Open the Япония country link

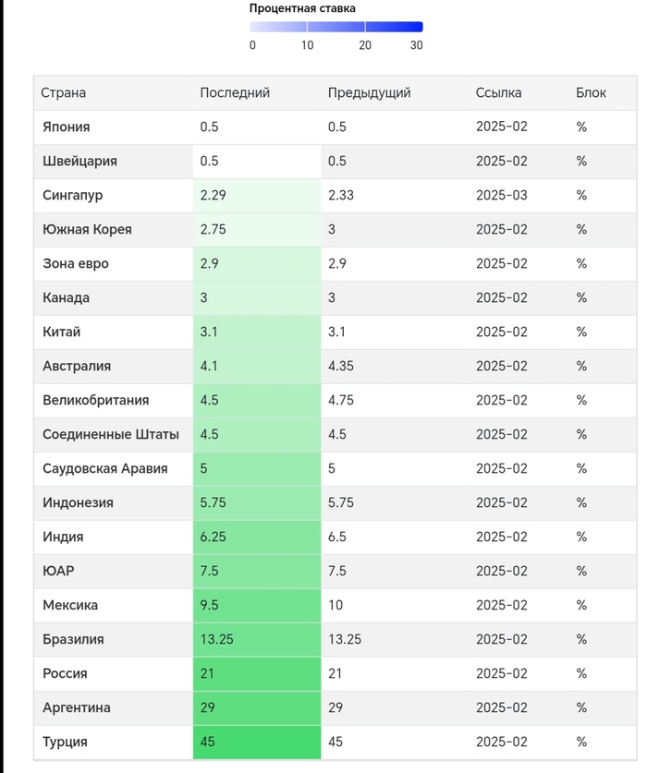(67, 127)
